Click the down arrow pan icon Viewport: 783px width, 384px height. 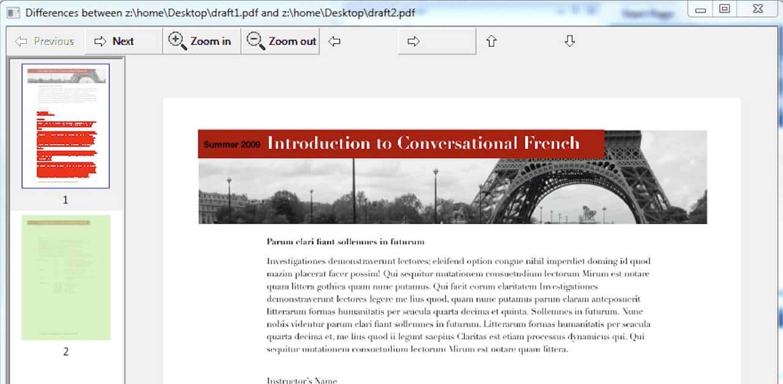(x=570, y=42)
